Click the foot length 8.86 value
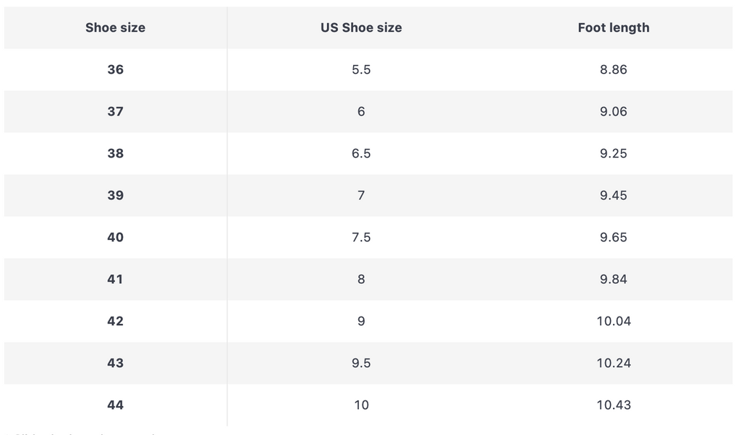Screen dimensions: 741x435 [x=613, y=70]
